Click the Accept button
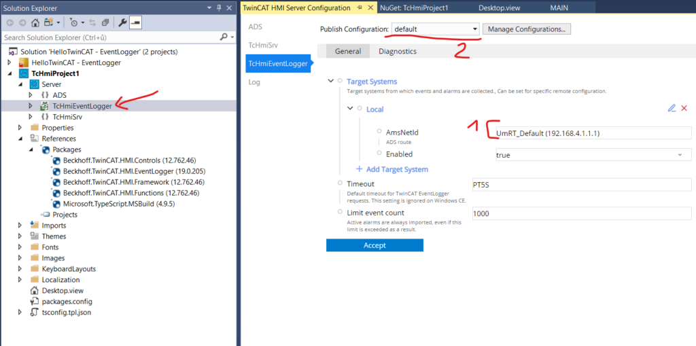 375,245
